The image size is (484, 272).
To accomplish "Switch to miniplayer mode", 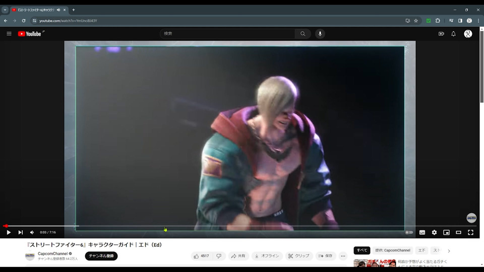I will tap(446, 232).
